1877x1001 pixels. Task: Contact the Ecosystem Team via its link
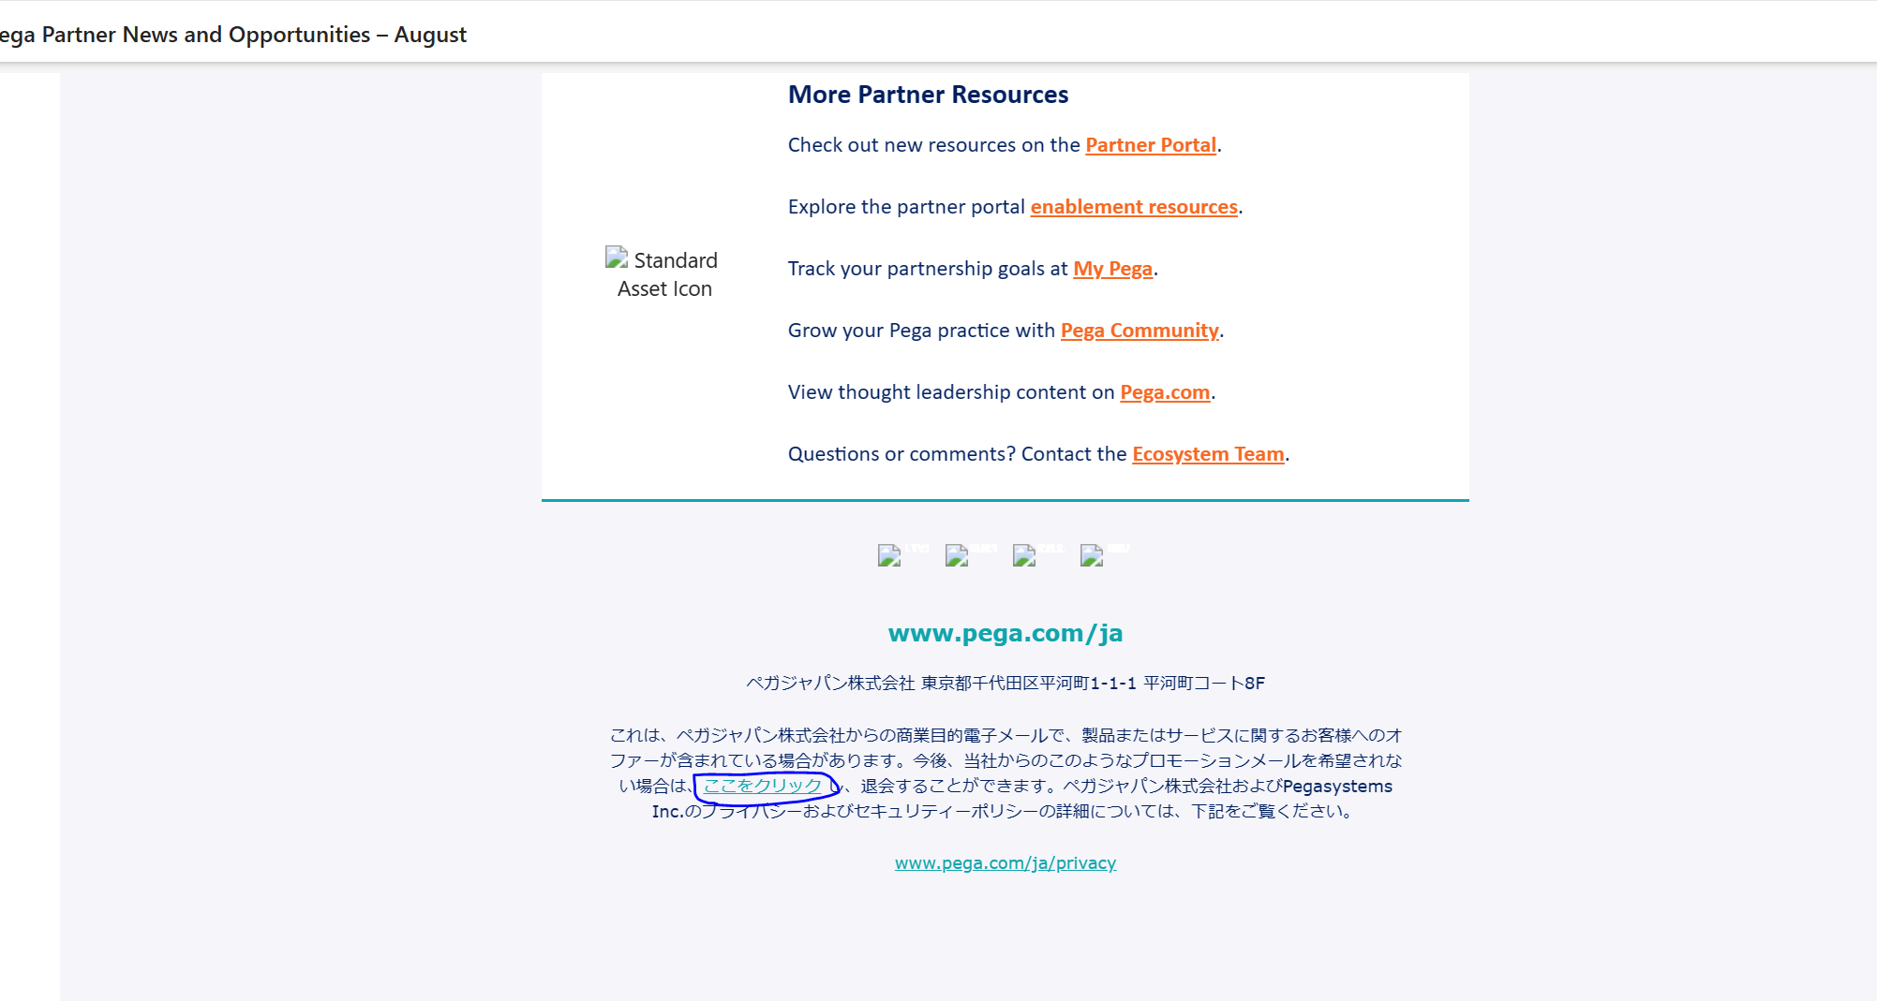[1208, 454]
